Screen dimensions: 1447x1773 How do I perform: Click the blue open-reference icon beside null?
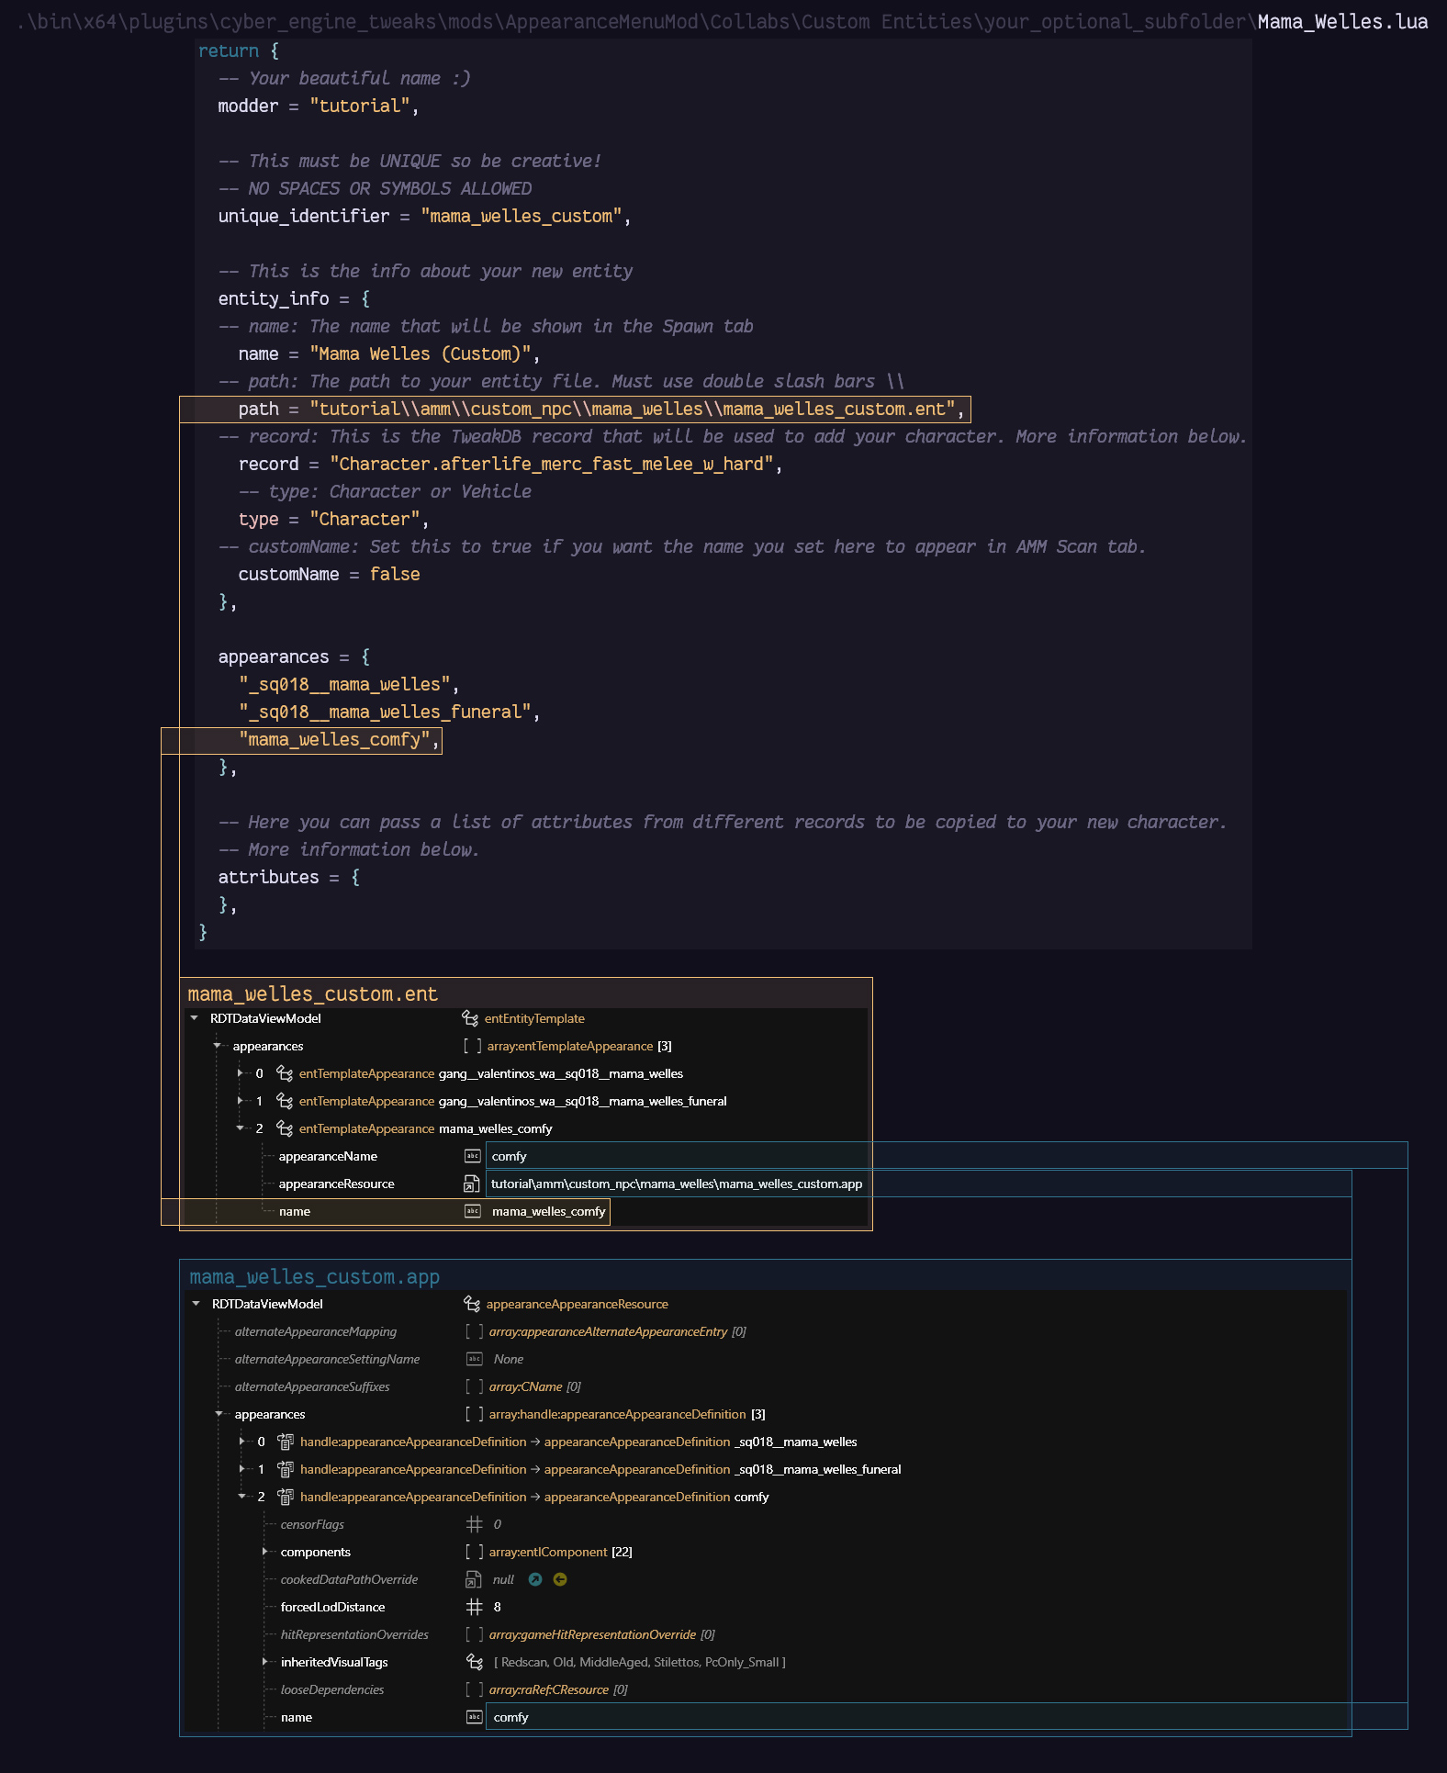pos(535,1579)
